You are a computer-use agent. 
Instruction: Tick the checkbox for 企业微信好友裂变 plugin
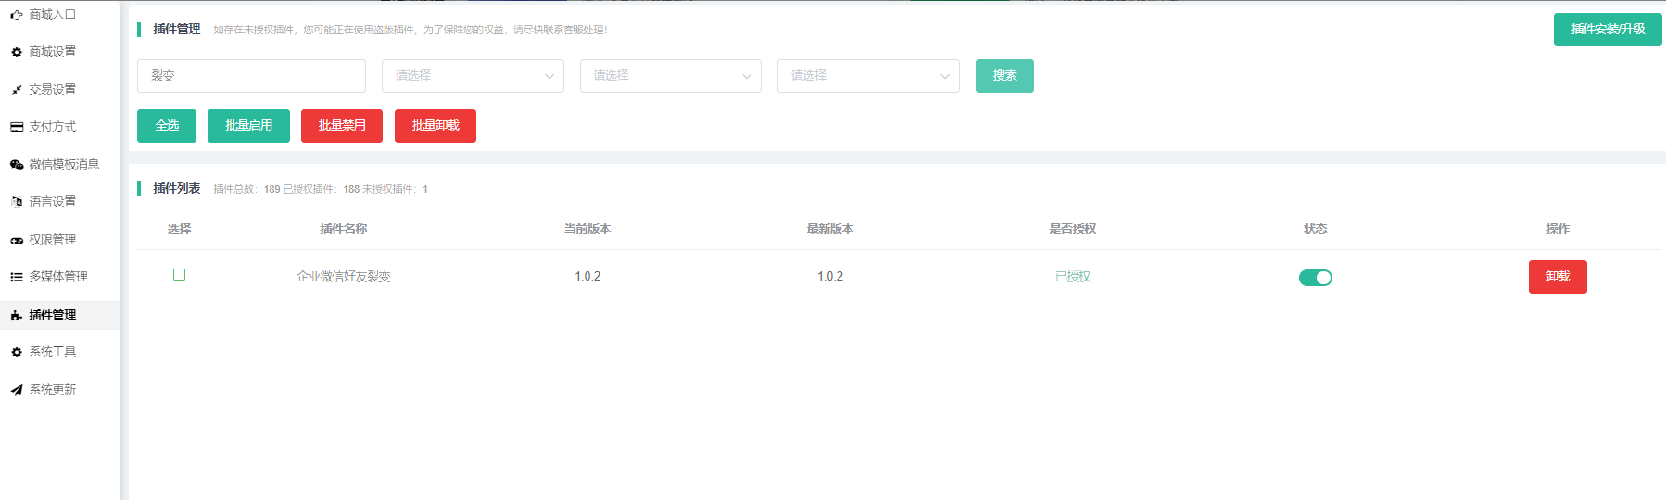click(x=180, y=275)
